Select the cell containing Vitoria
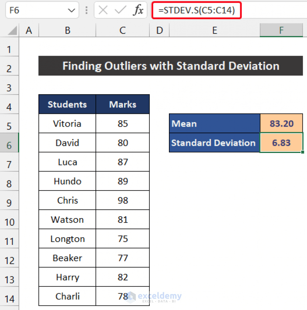The height and width of the screenshot is (310, 307). (67, 123)
